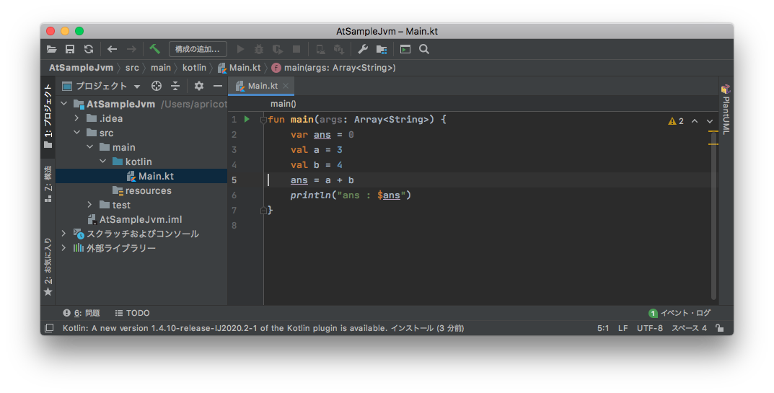This screenshot has width=774, height=393.
Task: Open Settings via the wrench icon
Action: pos(363,49)
